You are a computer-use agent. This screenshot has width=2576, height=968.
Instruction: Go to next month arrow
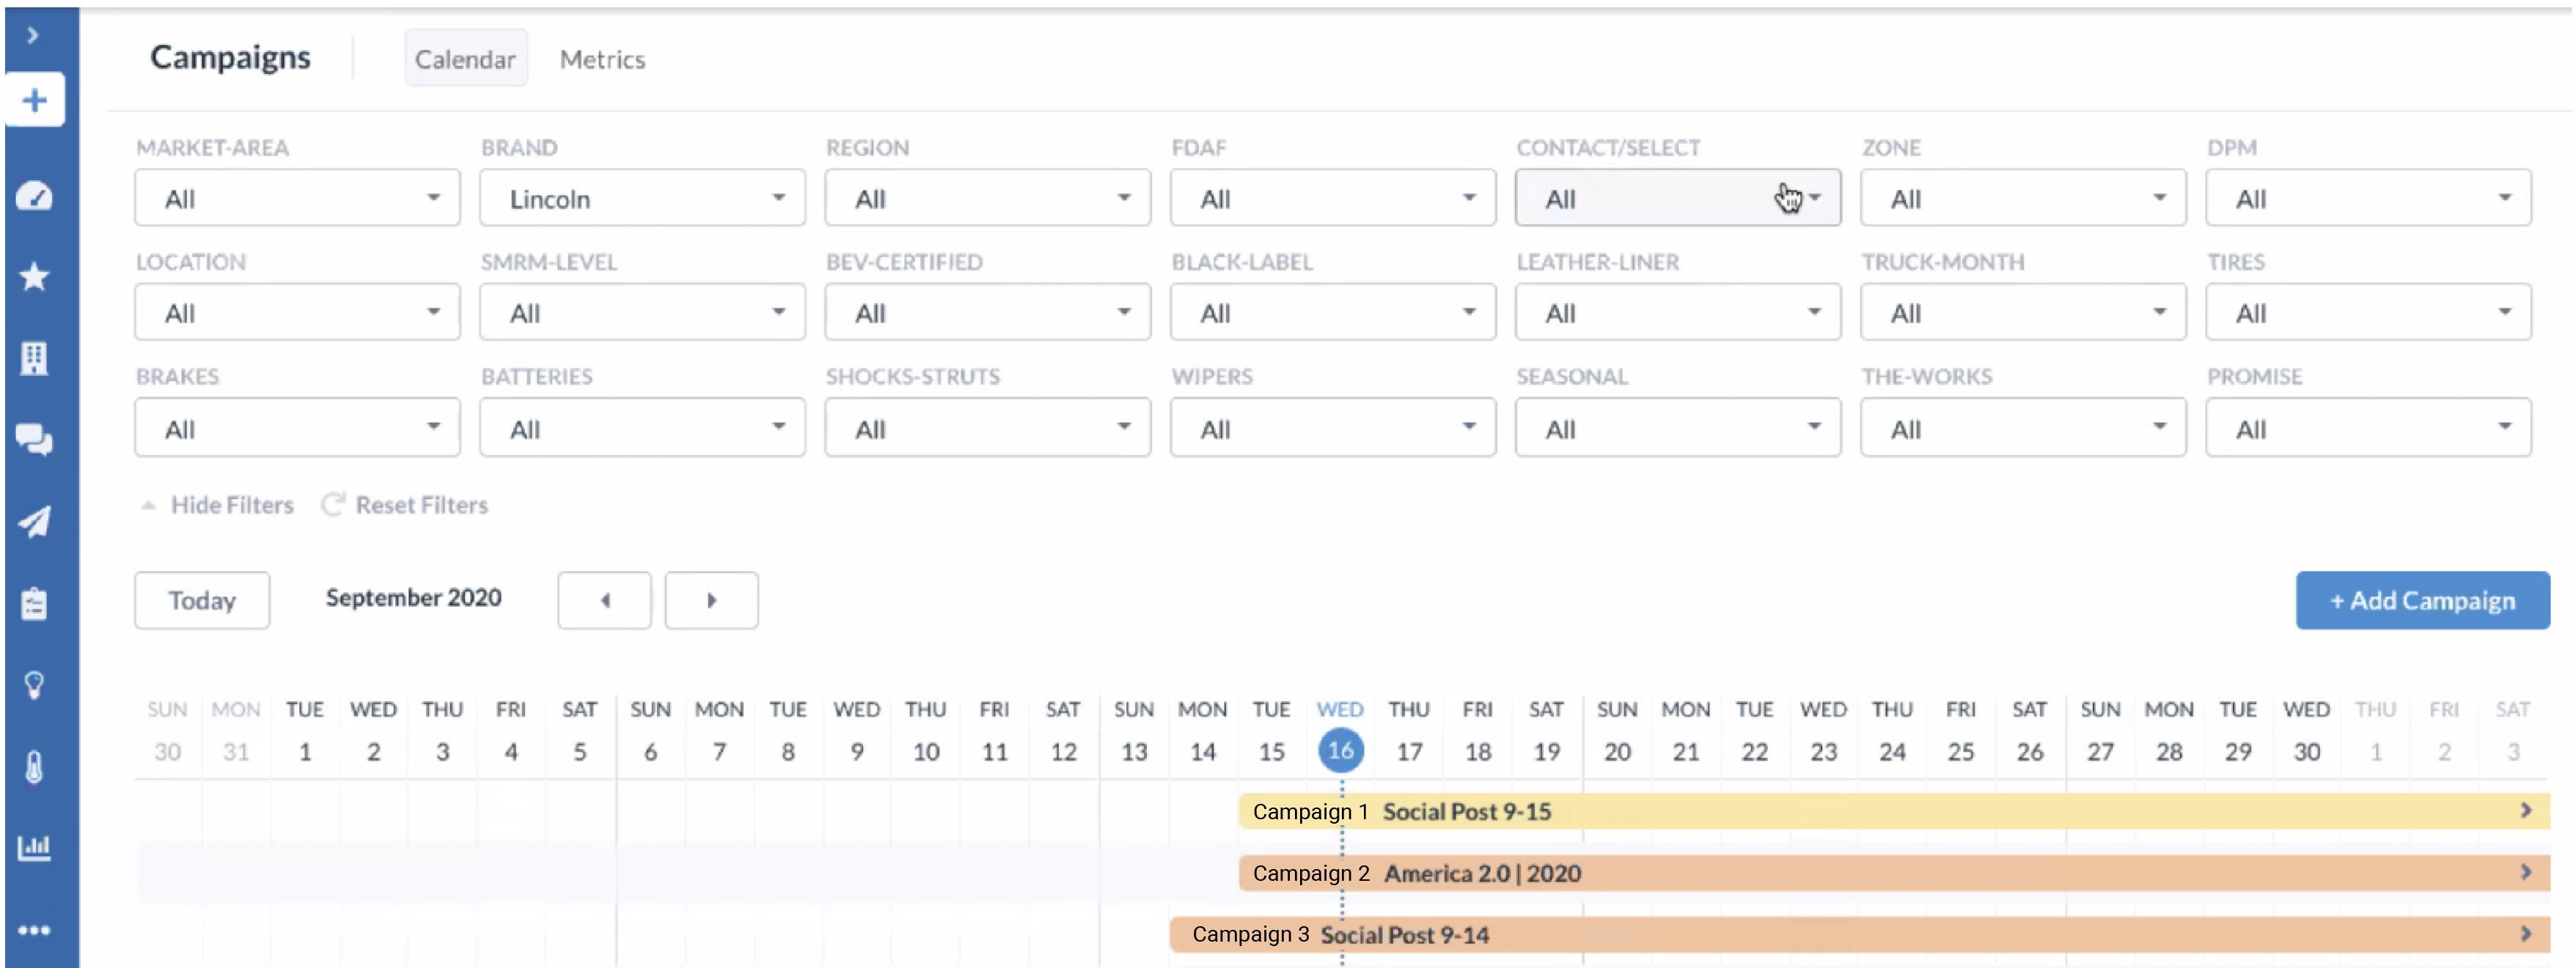(x=711, y=600)
